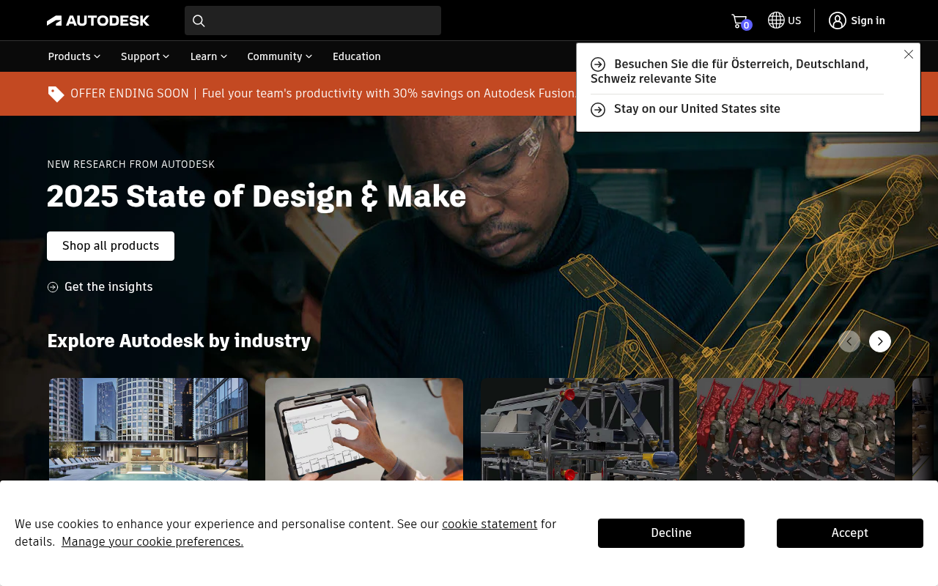Click the arrow icon beside Get the insights
This screenshot has width=938, height=586.
[x=53, y=287]
